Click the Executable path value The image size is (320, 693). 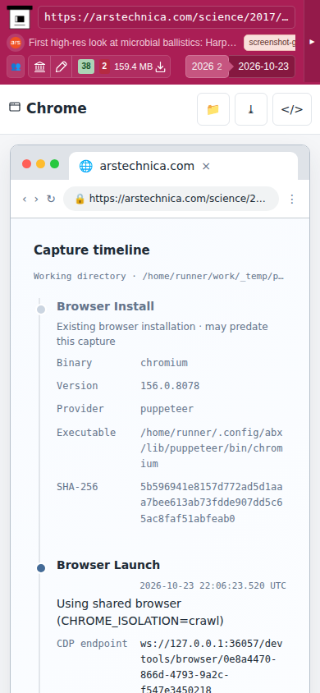(212, 448)
